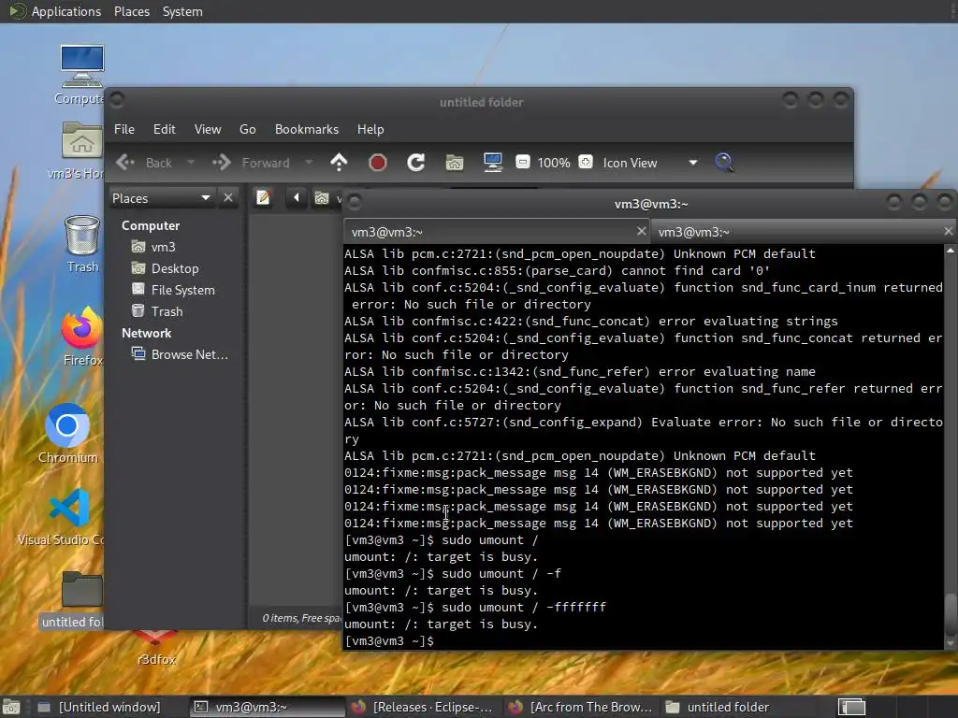The width and height of the screenshot is (958, 718).
Task: Open the Edit menu in file manager
Action: (x=165, y=129)
